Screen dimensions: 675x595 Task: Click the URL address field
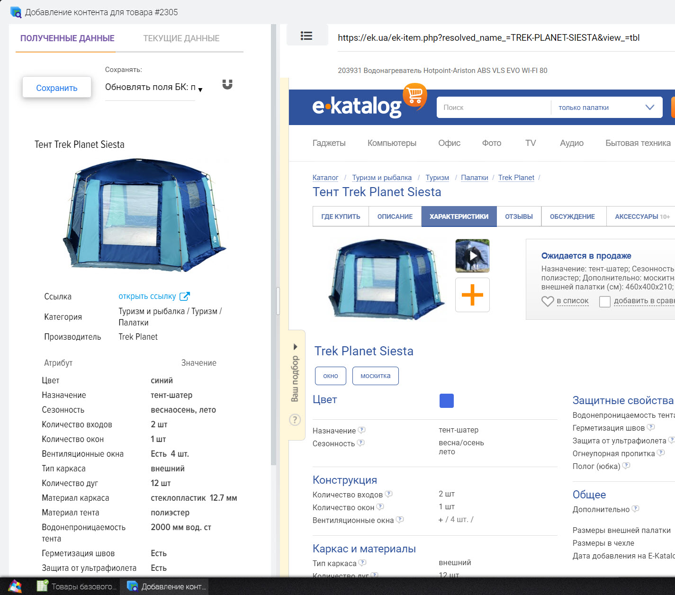point(506,38)
